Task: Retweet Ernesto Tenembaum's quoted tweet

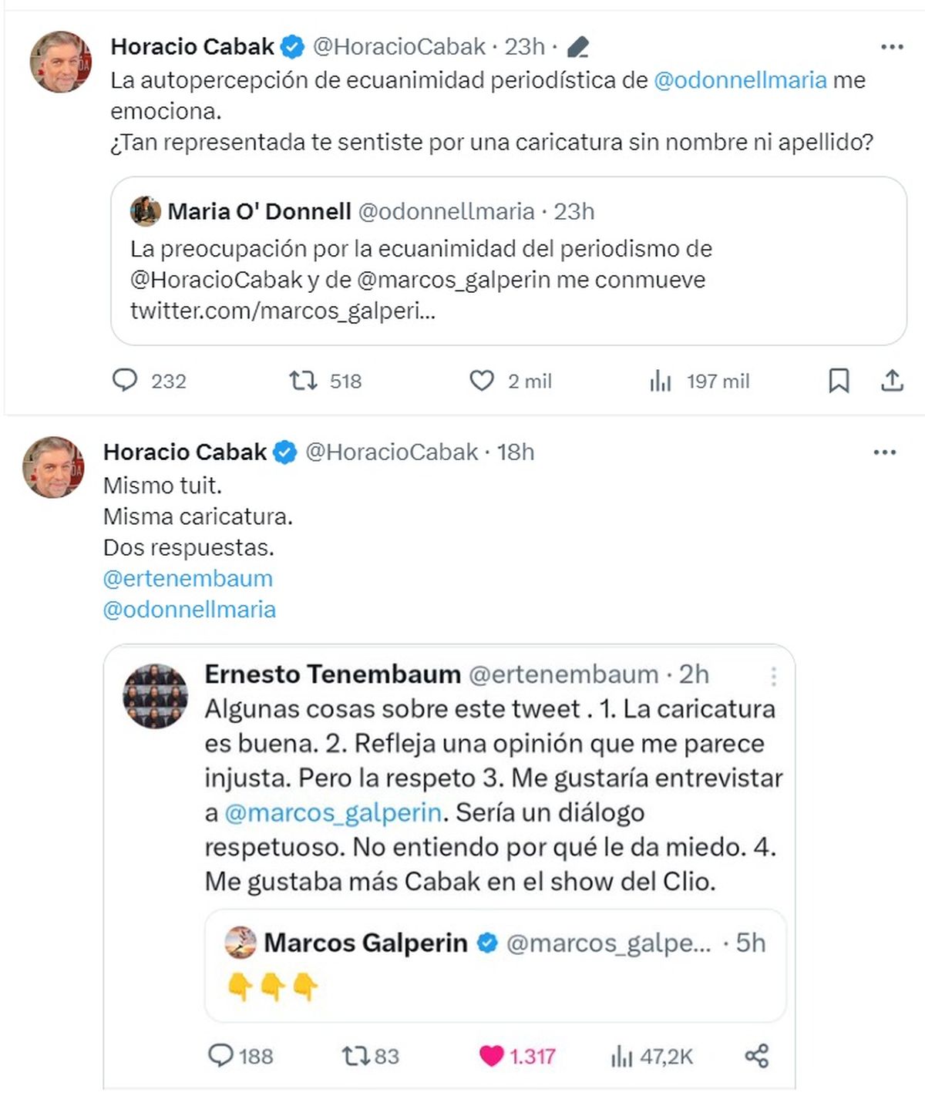Action: pyautogui.click(x=356, y=1055)
